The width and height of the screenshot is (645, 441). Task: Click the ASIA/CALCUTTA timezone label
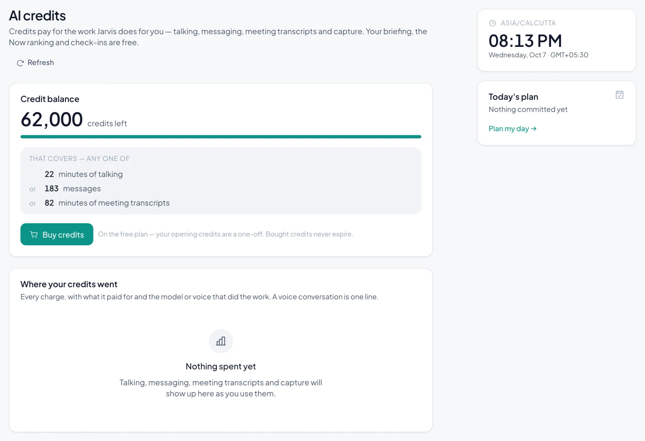coord(528,23)
